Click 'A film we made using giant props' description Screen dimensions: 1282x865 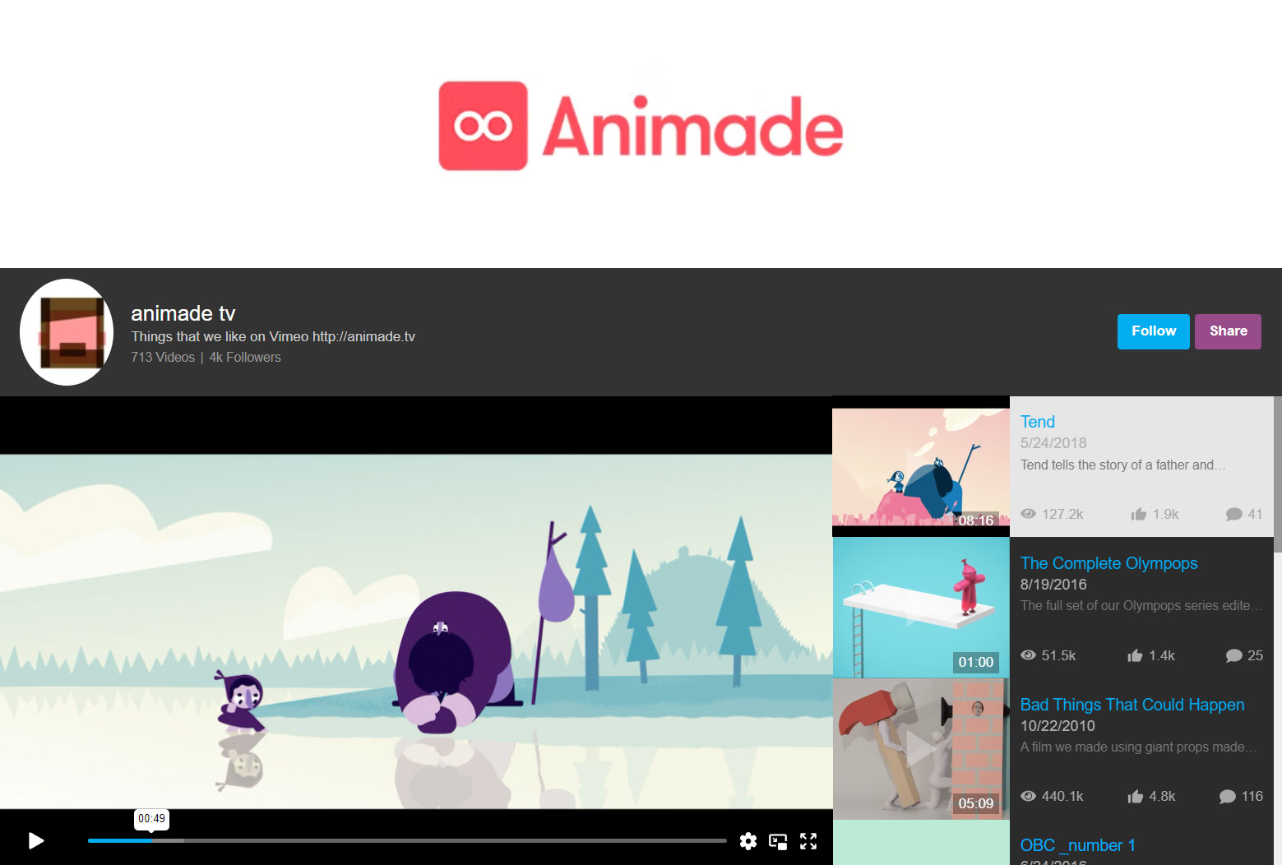click(1138, 747)
